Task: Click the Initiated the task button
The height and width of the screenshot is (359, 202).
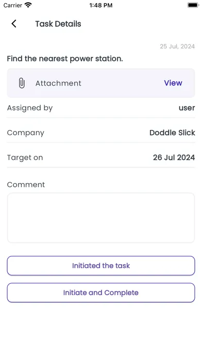Action: tap(101, 266)
